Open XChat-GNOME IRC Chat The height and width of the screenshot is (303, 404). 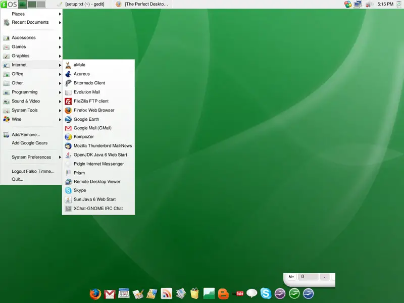tap(98, 208)
